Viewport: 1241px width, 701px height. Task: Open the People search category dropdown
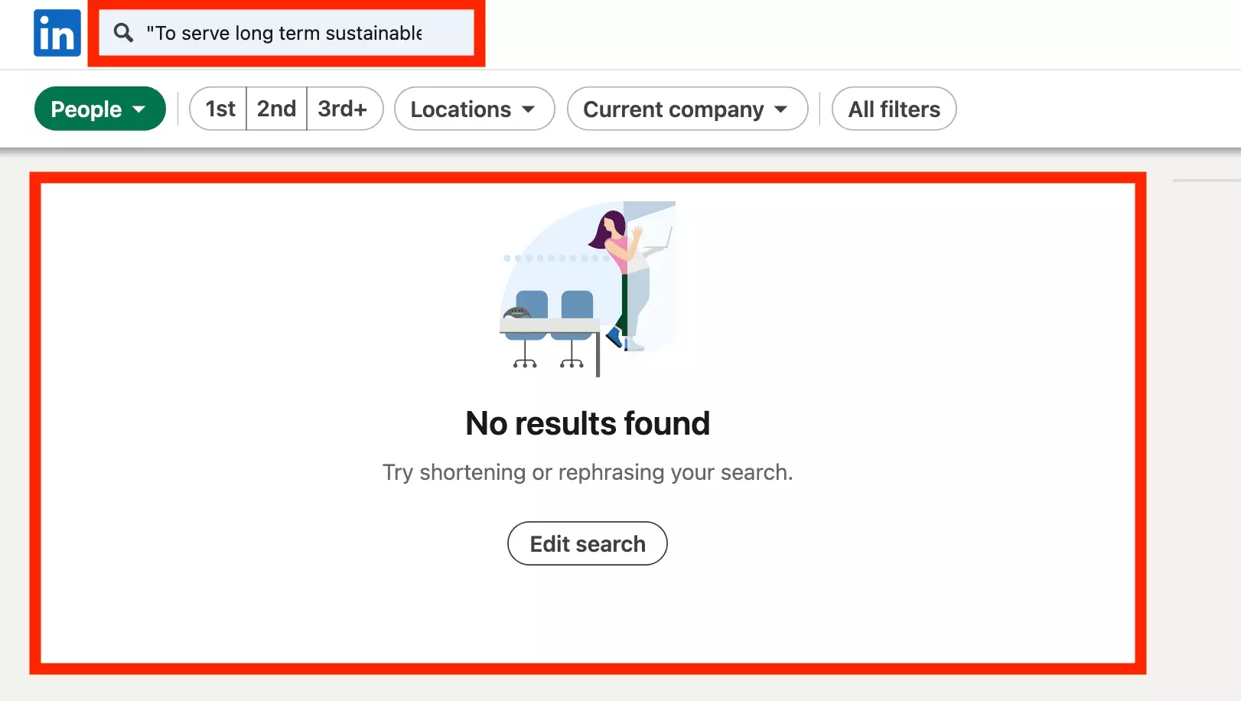pos(99,109)
